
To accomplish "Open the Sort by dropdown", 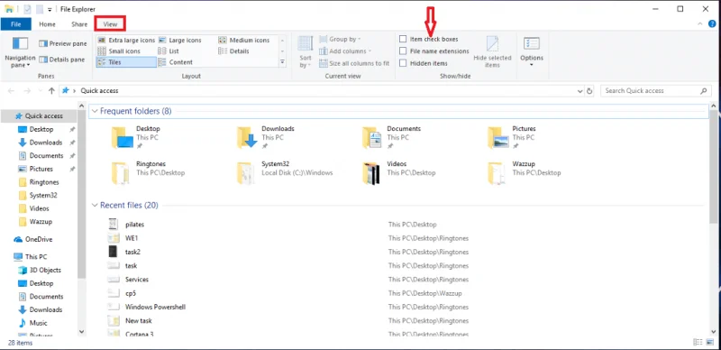I will [x=306, y=52].
